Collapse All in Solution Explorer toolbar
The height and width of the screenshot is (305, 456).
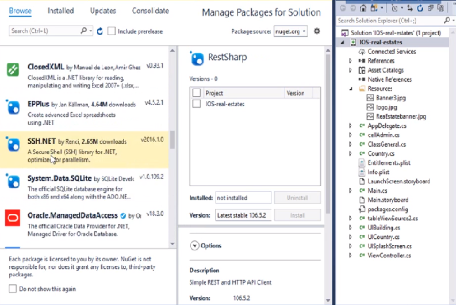[431, 8]
